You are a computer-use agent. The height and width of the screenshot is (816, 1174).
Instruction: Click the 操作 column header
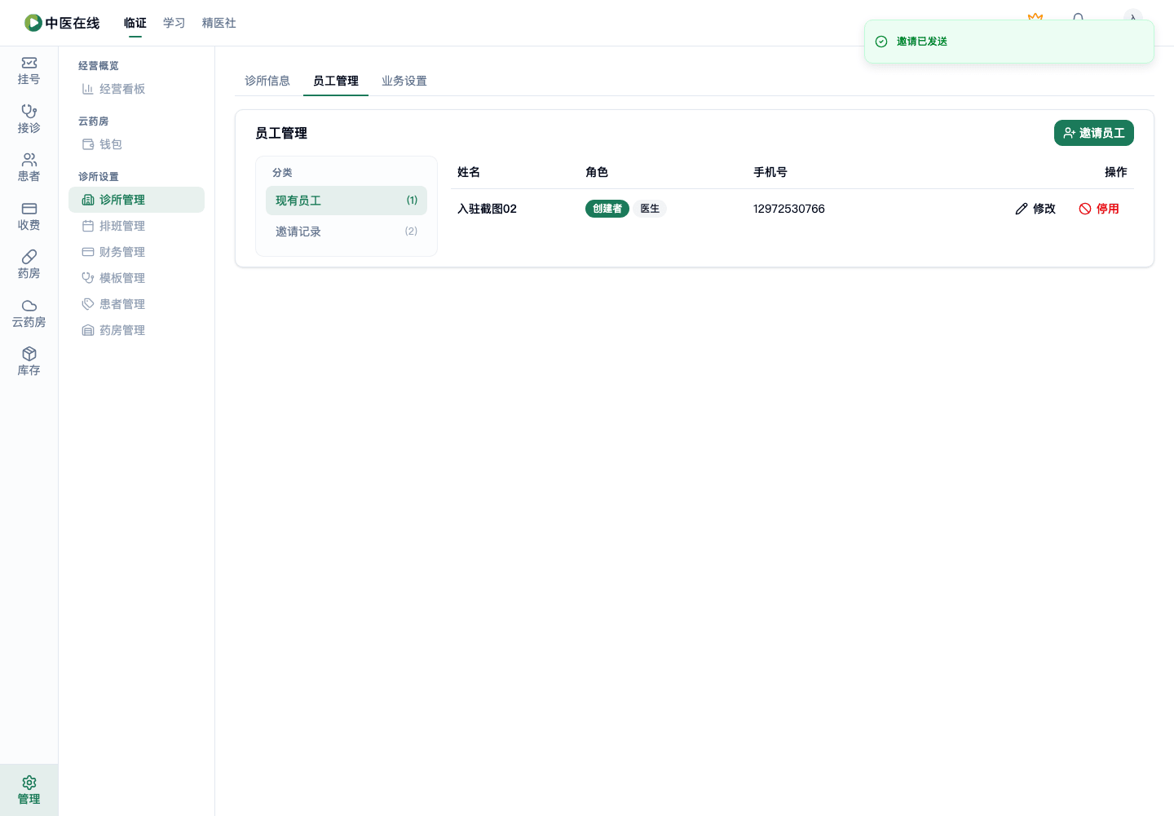click(x=1116, y=172)
